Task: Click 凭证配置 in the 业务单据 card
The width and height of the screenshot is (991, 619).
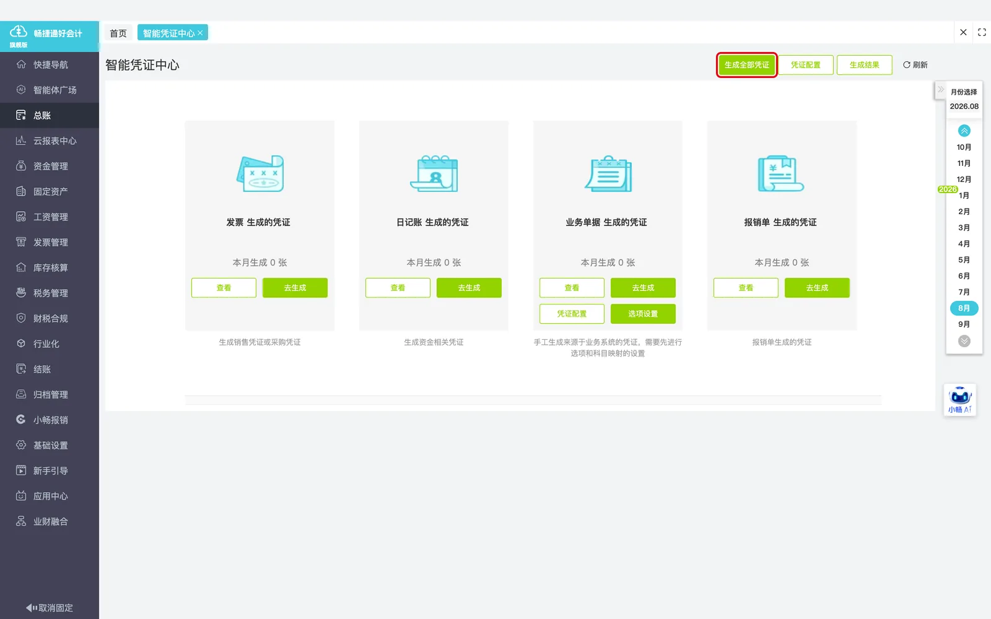Action: pos(572,314)
